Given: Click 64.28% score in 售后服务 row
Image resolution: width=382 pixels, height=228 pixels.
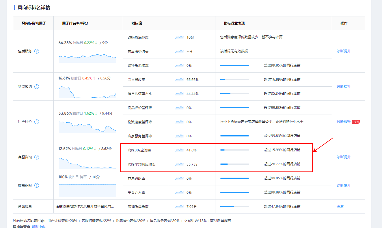Looking at the screenshot, I should (65, 43).
